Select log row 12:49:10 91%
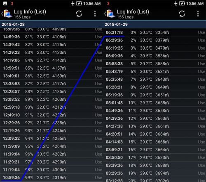Screen dimensions: 206x182 [x=51, y=115]
